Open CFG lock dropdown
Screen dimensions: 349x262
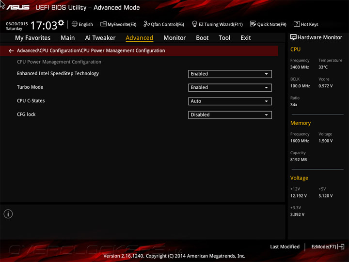[x=230, y=115]
